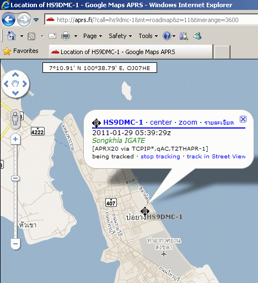Click the center link in the popup
258x283 pixels.
coord(161,122)
